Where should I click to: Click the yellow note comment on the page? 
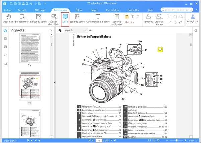tap(160, 50)
